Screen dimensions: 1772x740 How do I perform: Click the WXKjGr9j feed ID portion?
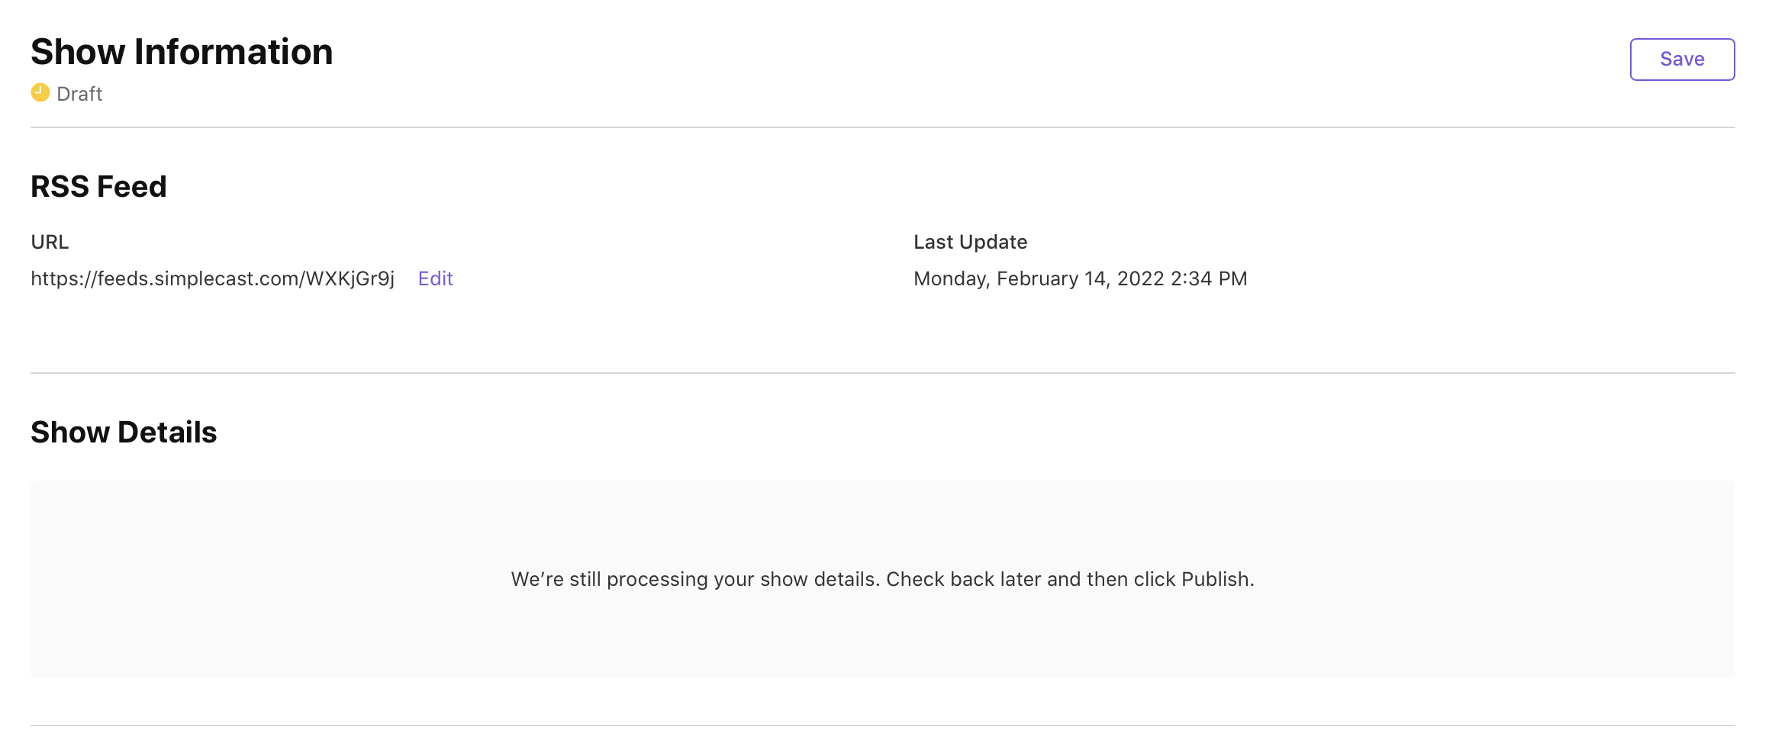350,279
